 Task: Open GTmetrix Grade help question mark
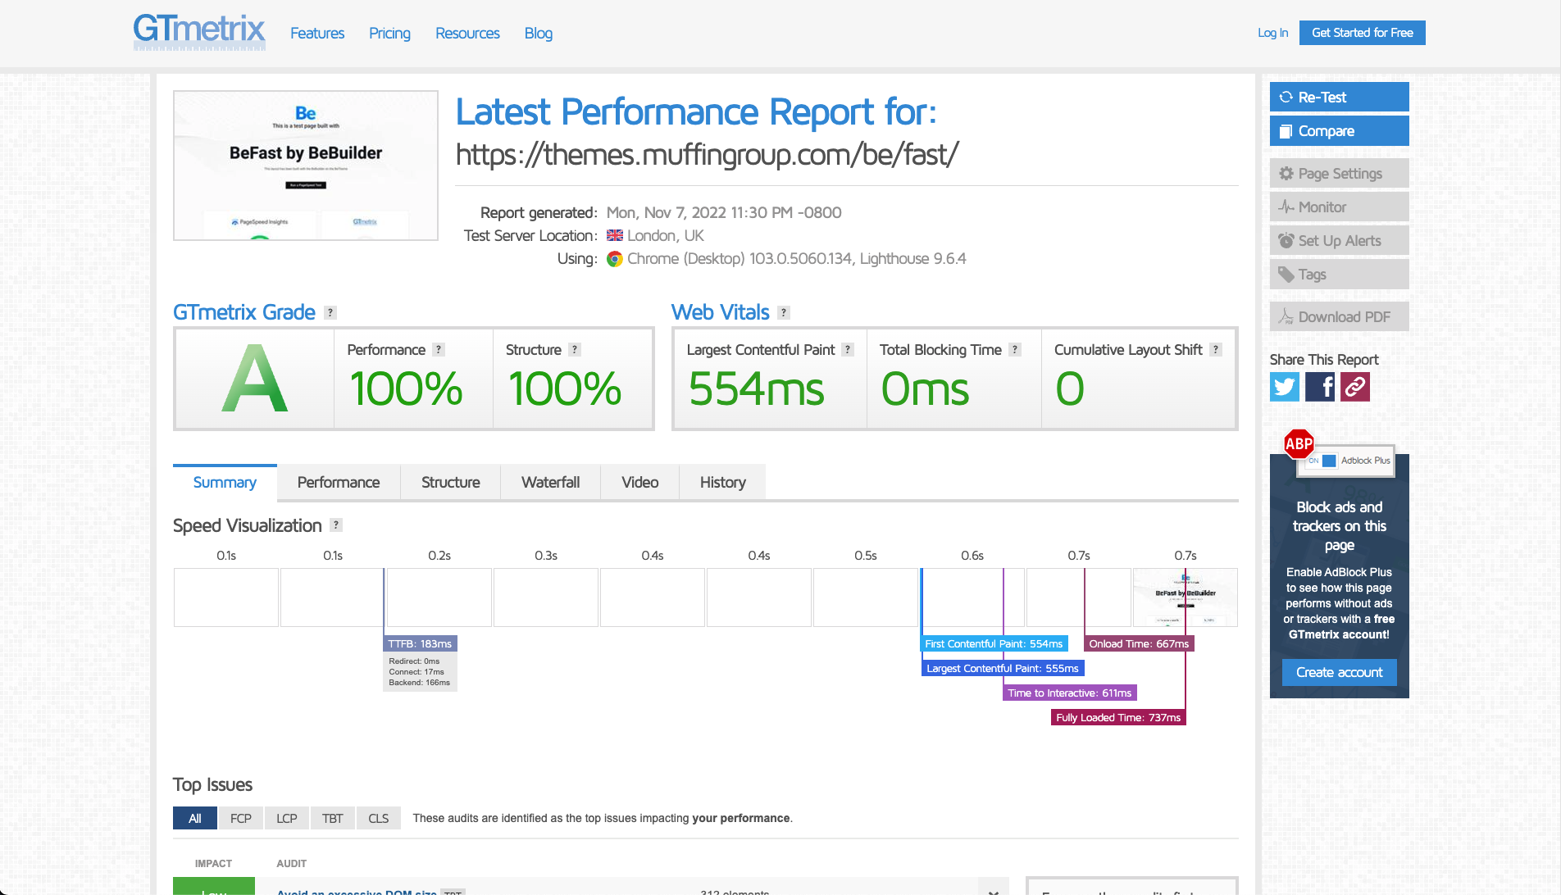pyautogui.click(x=330, y=312)
